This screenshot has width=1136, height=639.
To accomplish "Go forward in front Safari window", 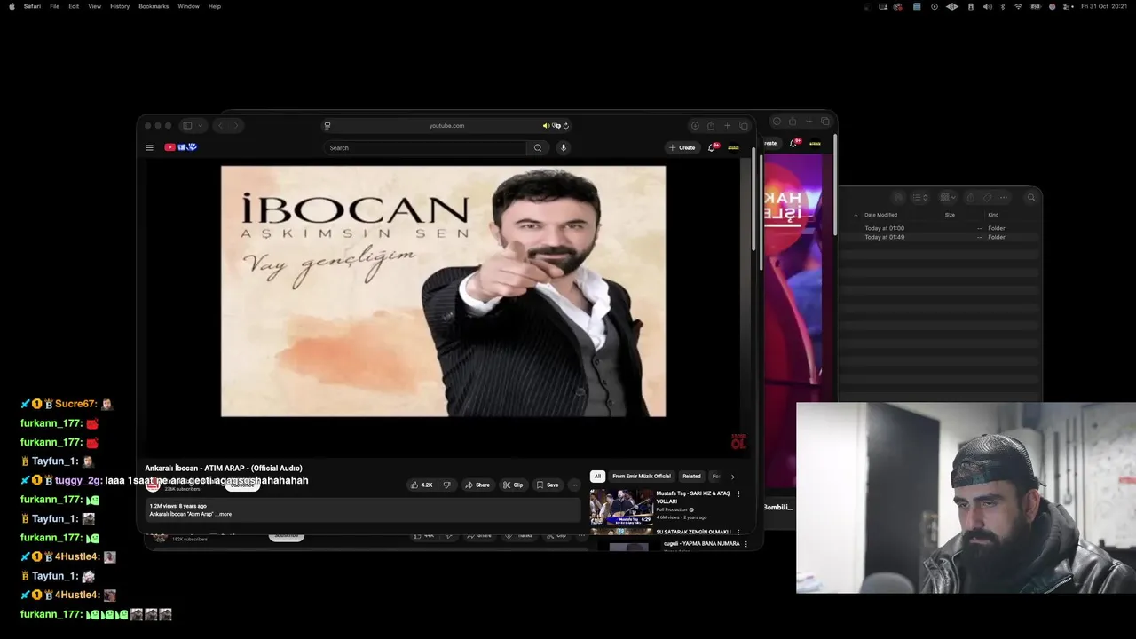I will 236,126.
